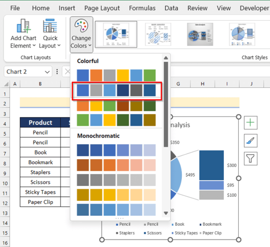Click the light blue $495 pie slice
Viewport: 270px width, 247px height.
177,175
